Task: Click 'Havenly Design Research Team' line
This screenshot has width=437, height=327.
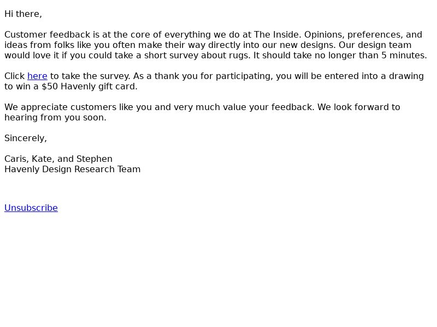Action: pos(73,169)
